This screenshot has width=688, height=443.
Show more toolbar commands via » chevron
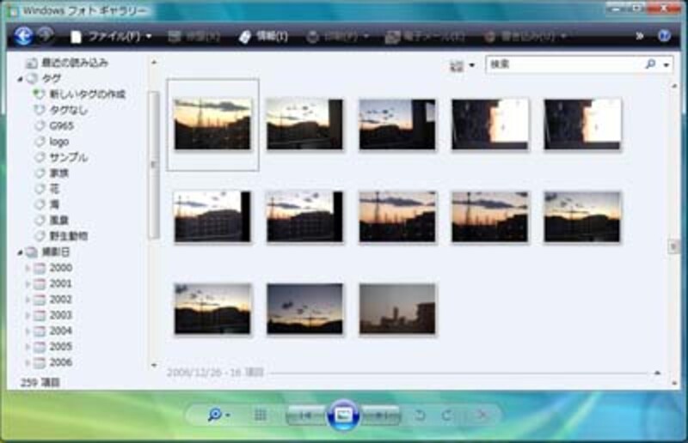(x=639, y=36)
